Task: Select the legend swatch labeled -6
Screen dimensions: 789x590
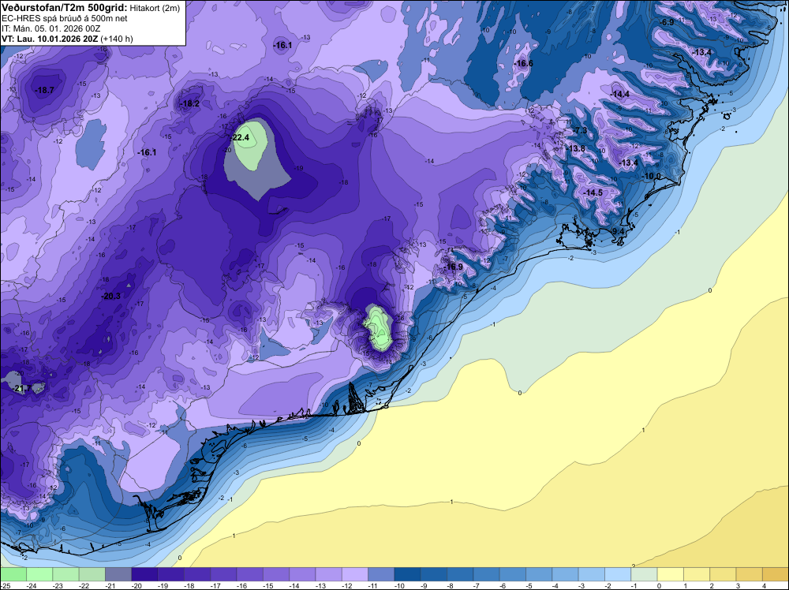Action: 512,574
